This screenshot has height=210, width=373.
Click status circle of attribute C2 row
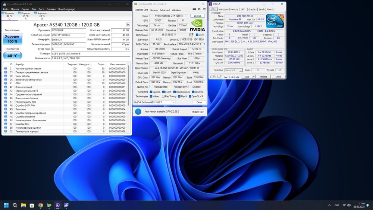[6, 131]
